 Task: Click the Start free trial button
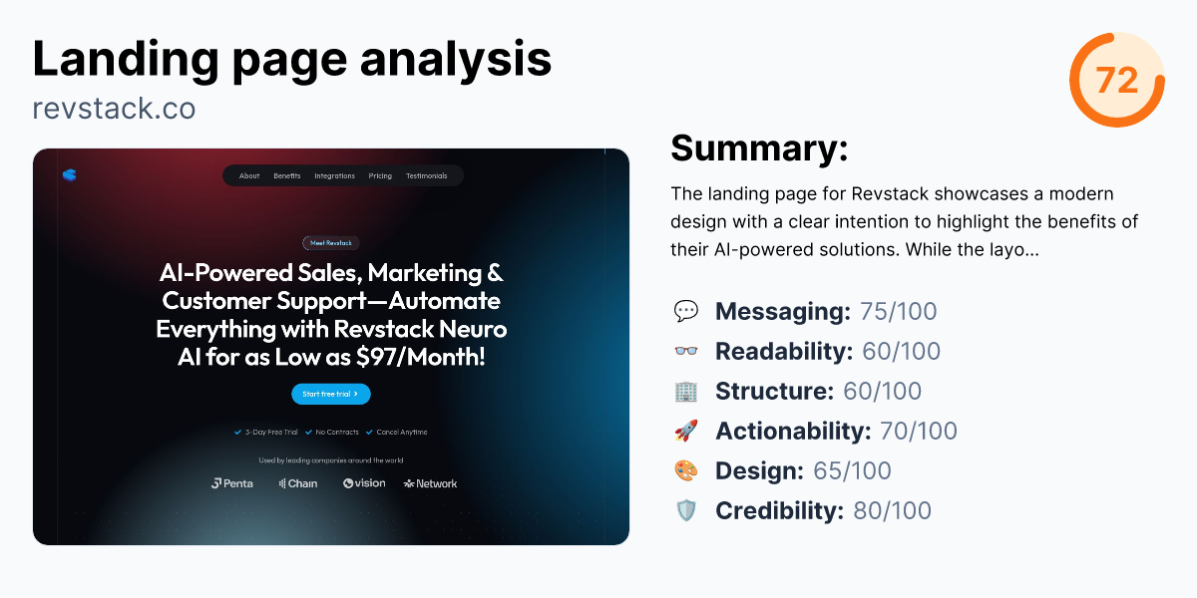pos(330,394)
